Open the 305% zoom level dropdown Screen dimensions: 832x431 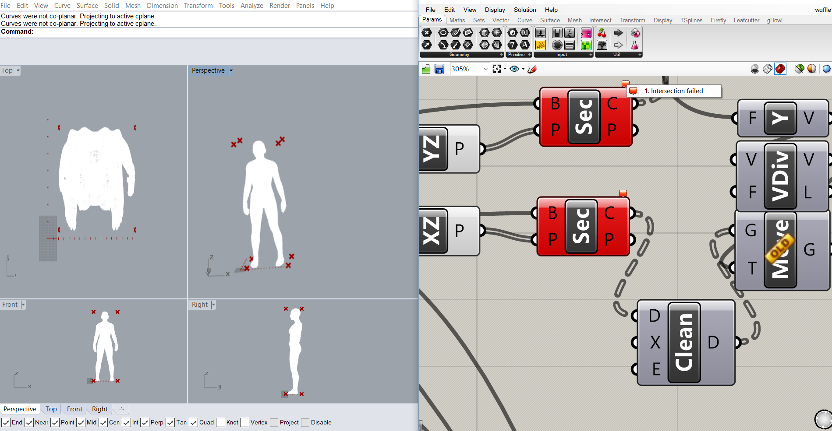[x=485, y=69]
